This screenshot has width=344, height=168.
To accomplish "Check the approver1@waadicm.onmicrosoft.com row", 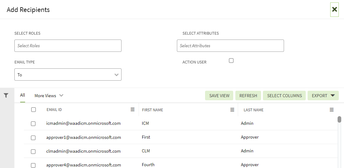I will pyautogui.click(x=33, y=138).
